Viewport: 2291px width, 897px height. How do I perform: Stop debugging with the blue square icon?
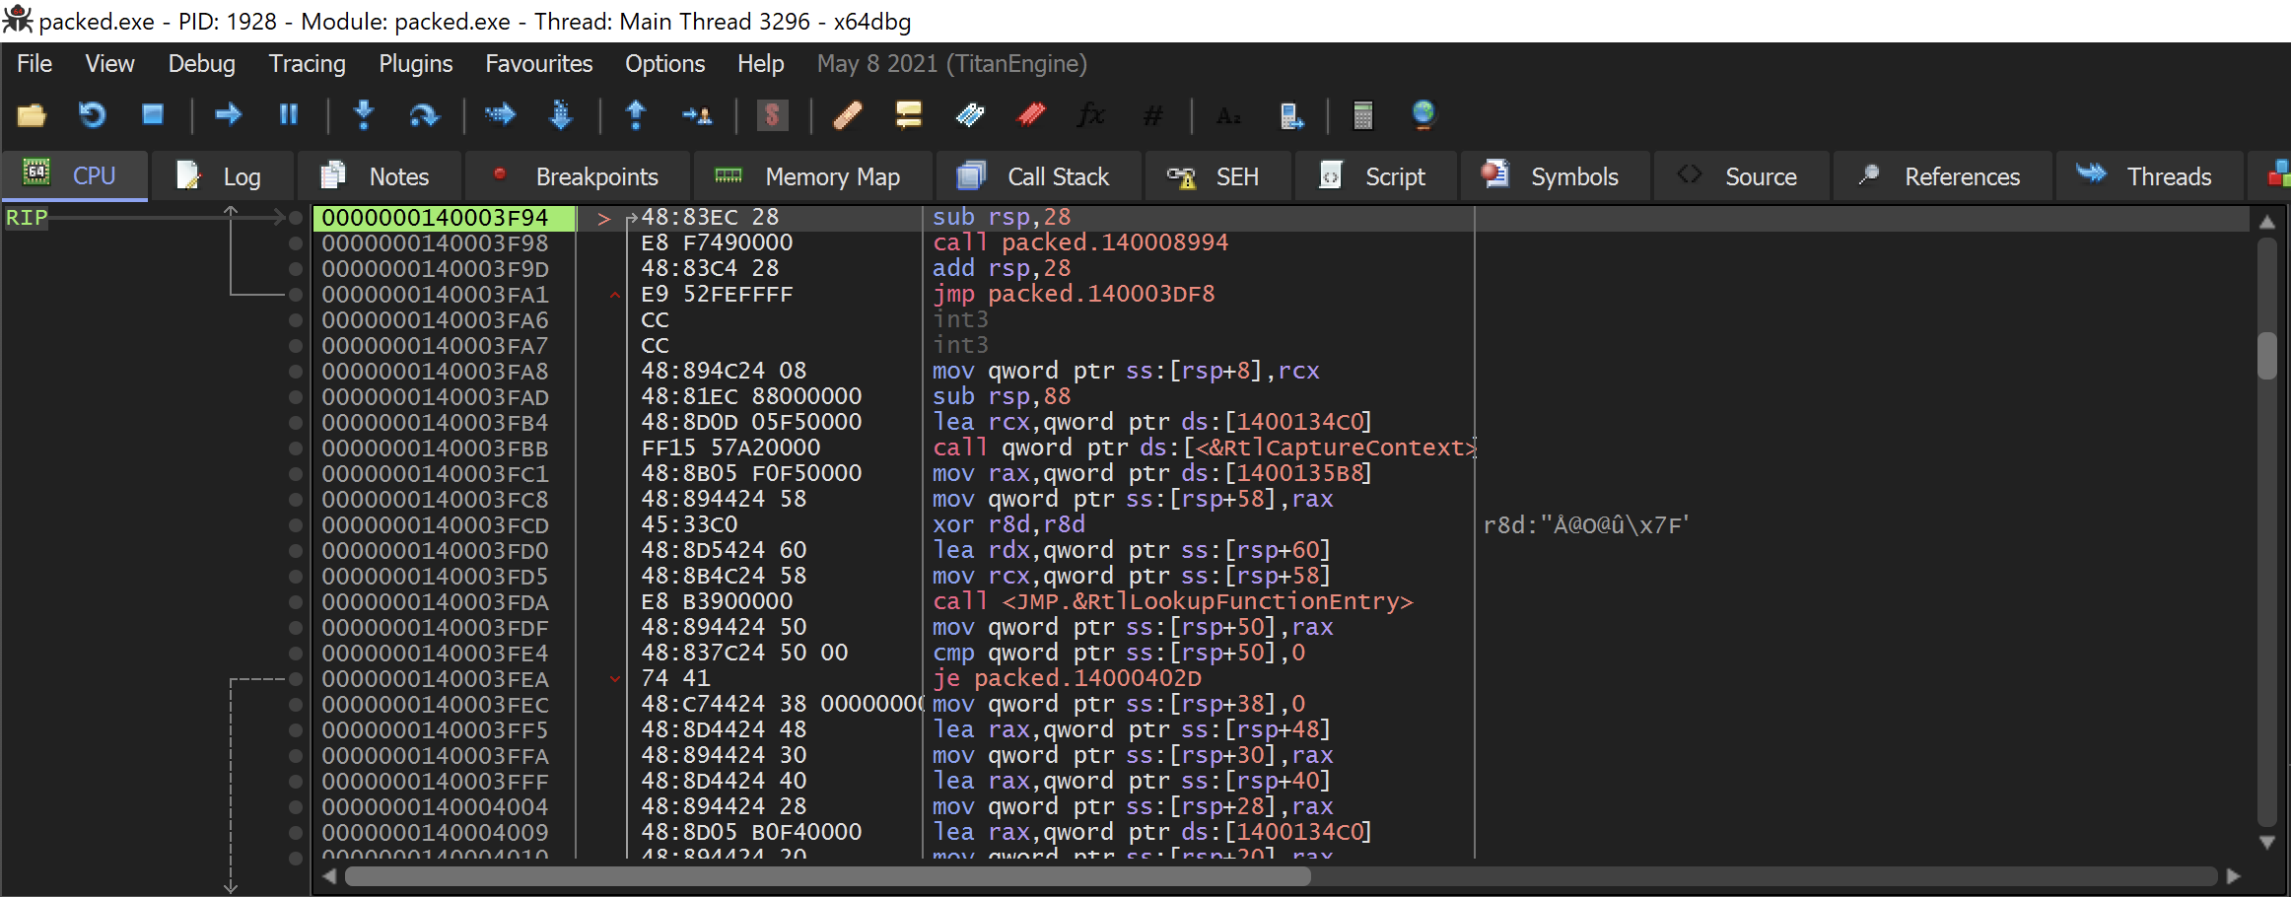point(153,115)
